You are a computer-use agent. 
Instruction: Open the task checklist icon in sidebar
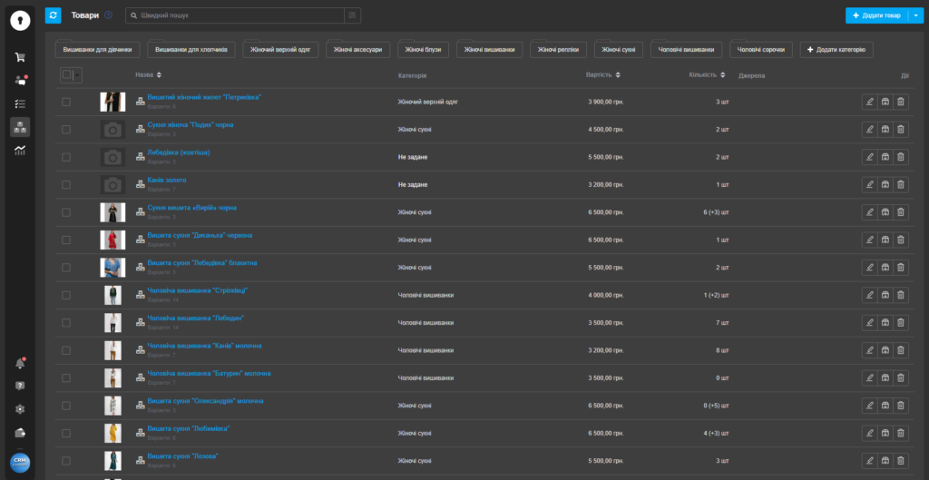[20, 103]
